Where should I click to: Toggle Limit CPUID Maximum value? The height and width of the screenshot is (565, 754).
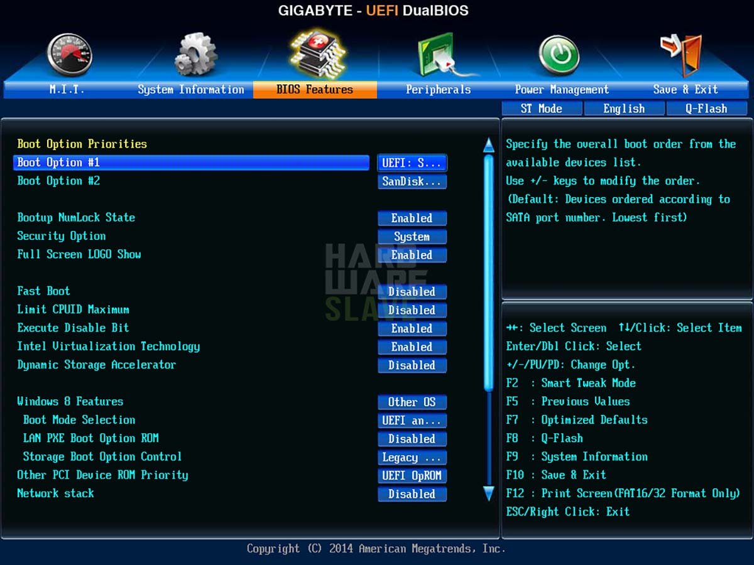click(412, 310)
